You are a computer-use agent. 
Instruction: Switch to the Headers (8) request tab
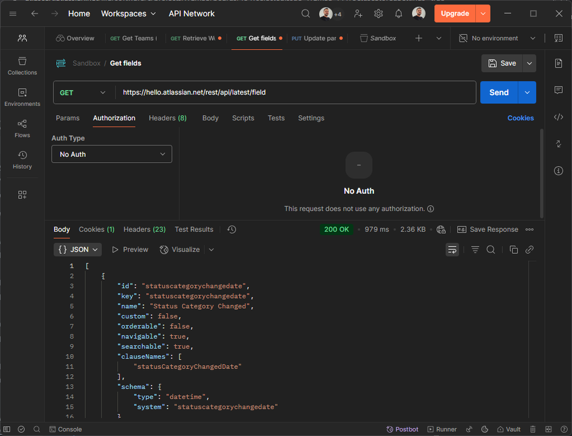[167, 118]
